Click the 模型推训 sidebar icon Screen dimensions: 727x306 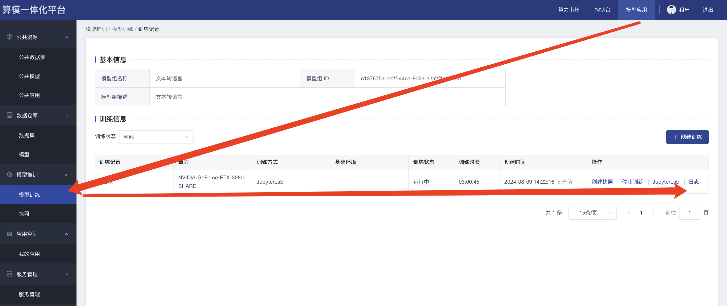click(10, 175)
